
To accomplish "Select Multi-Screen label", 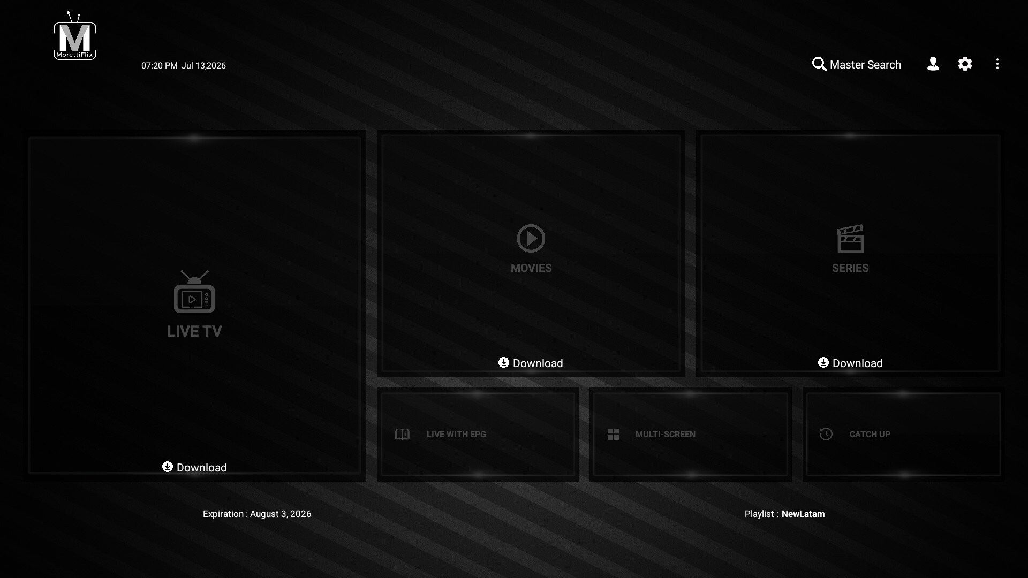I will (x=666, y=435).
